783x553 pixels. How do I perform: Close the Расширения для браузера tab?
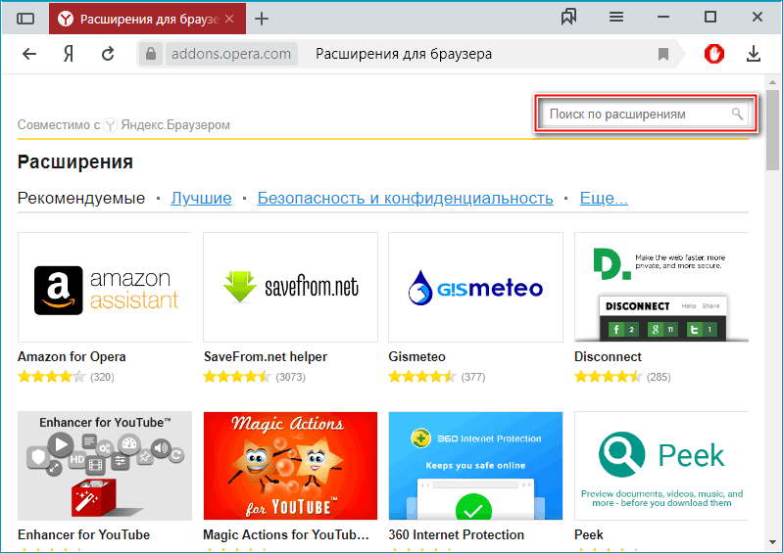[x=229, y=19]
